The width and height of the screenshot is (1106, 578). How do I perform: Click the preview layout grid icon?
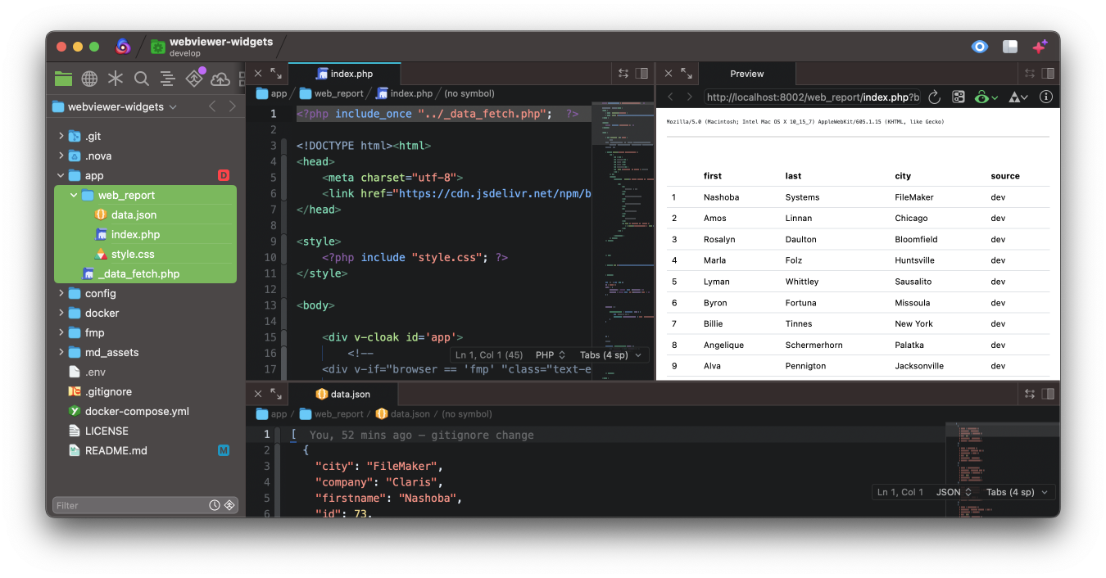(958, 97)
